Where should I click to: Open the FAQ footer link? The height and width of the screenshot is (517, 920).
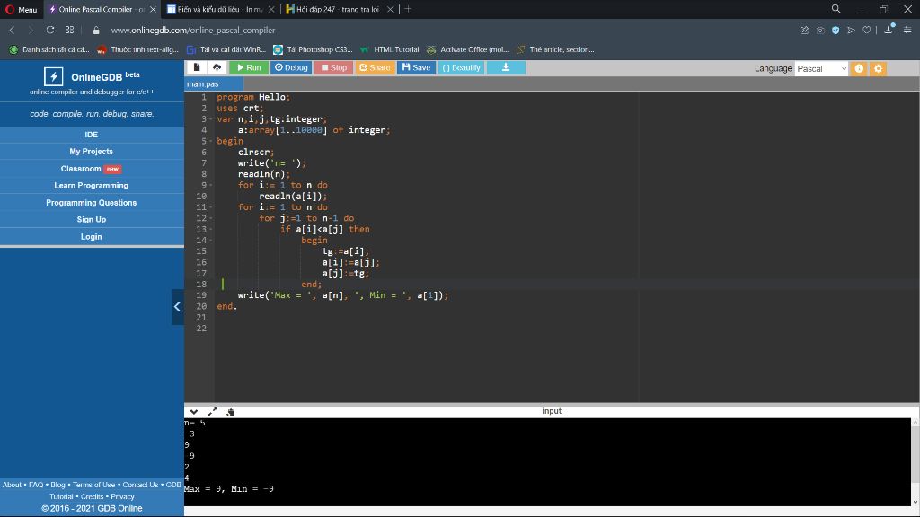click(36, 485)
